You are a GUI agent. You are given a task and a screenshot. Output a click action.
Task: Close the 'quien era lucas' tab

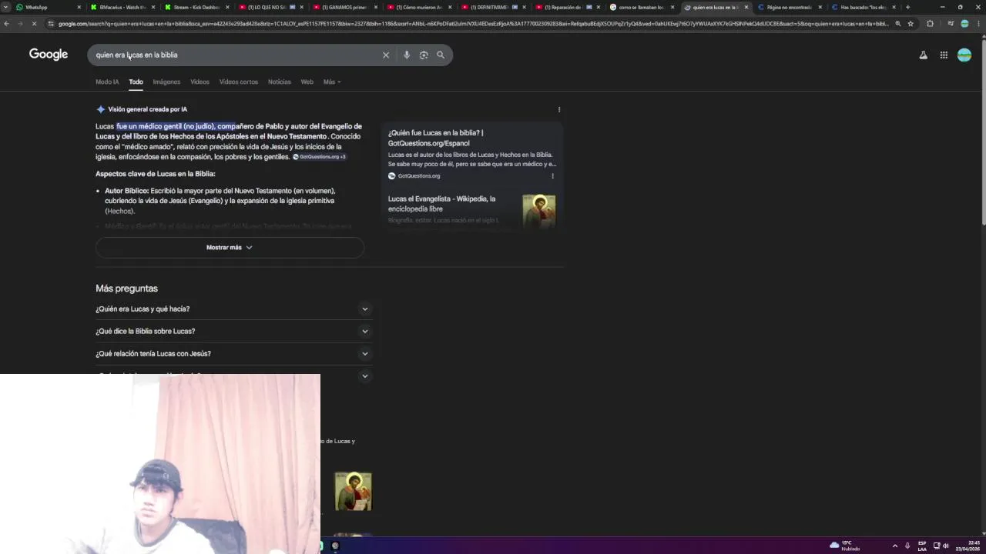tap(746, 7)
